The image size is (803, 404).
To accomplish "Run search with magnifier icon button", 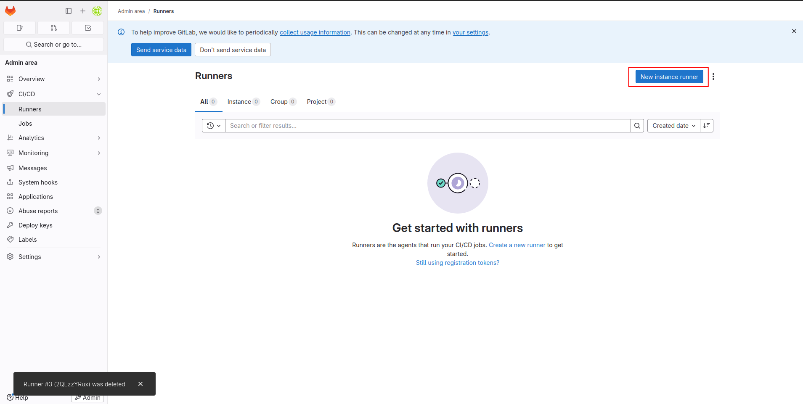I will [x=637, y=126].
